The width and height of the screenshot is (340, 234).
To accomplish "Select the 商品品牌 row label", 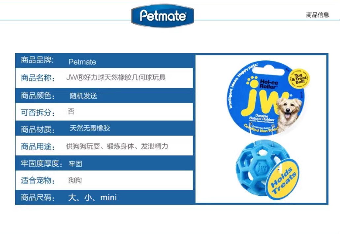I will pyautogui.click(x=37, y=60).
